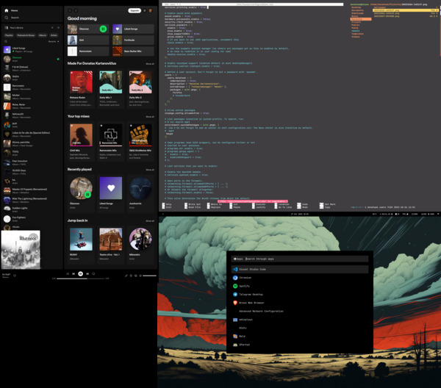
Task: Open the Spotify user avatar menu
Action: (151, 10)
